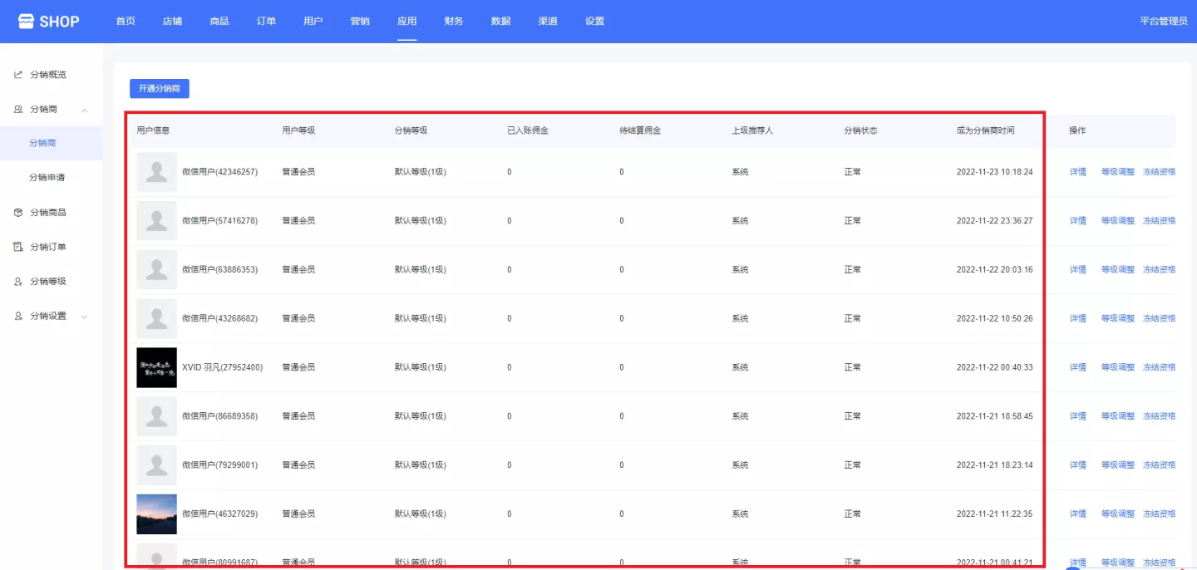
Task: Click the 分销订单 order icon
Action: click(18, 247)
